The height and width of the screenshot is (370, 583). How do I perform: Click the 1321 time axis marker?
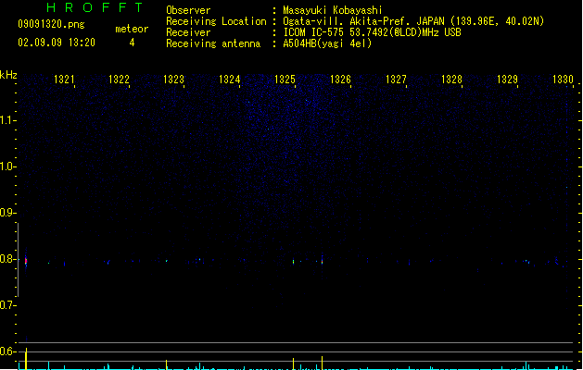[x=64, y=80]
